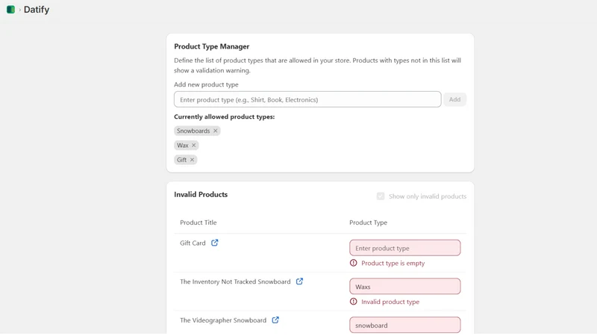Click the Gift Card product type field
The width and height of the screenshot is (597, 336).
[404, 248]
